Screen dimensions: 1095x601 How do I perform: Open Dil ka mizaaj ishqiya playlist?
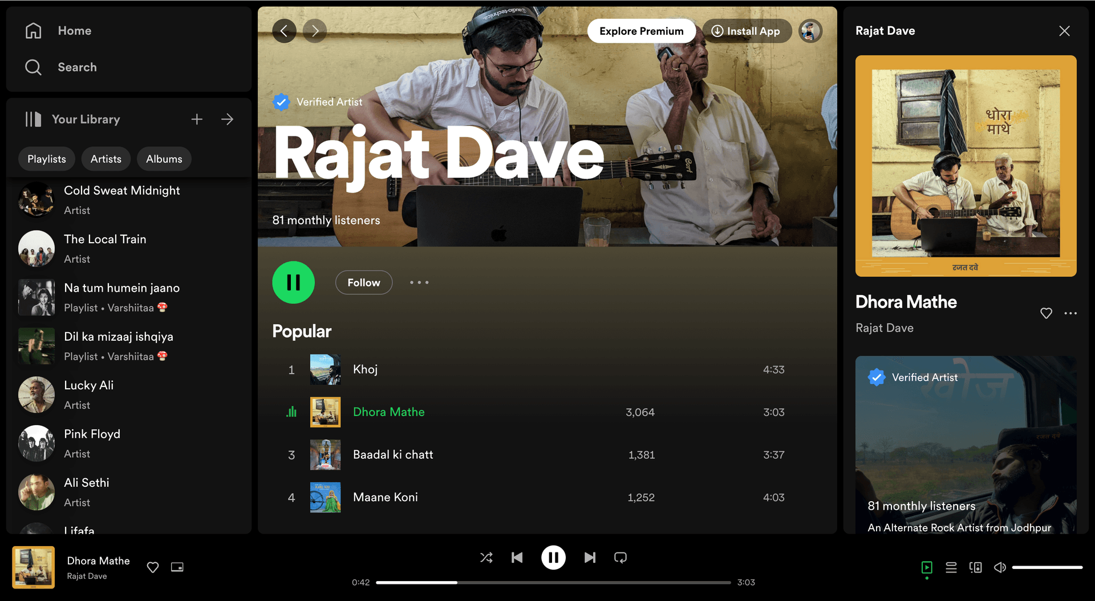pos(129,346)
